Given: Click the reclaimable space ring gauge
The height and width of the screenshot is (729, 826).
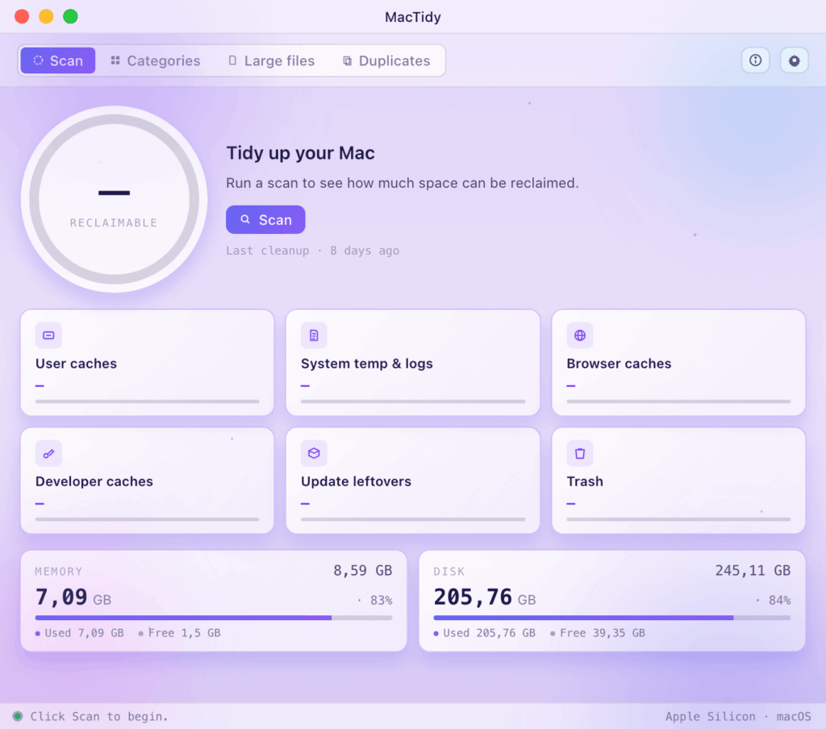Looking at the screenshot, I should (114, 199).
